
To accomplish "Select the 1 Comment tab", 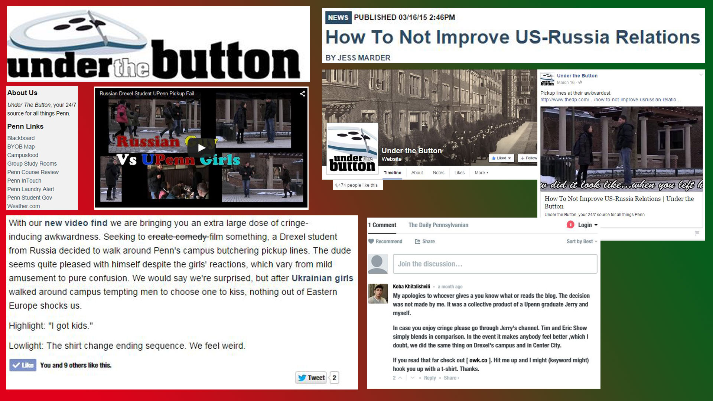I will [x=382, y=225].
